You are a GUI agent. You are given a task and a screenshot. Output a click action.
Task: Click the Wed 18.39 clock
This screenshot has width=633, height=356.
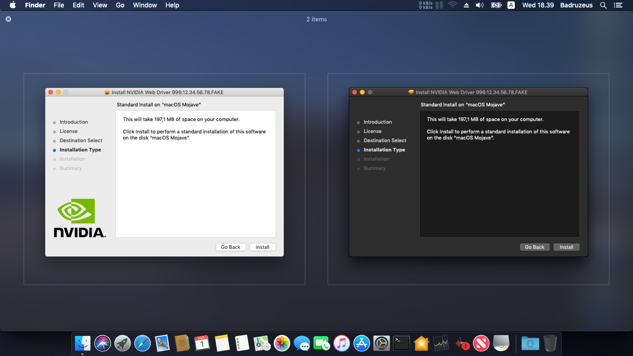(x=538, y=5)
